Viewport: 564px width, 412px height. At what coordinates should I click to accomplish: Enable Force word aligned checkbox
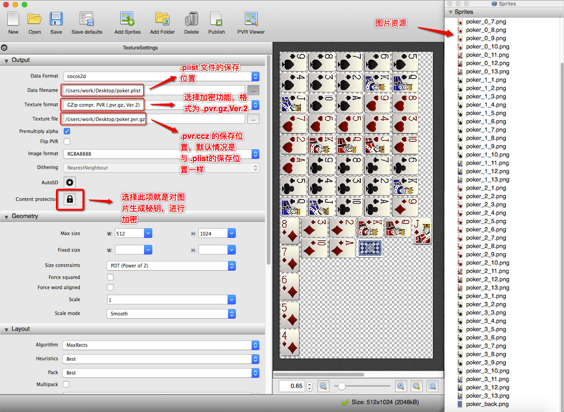point(110,288)
